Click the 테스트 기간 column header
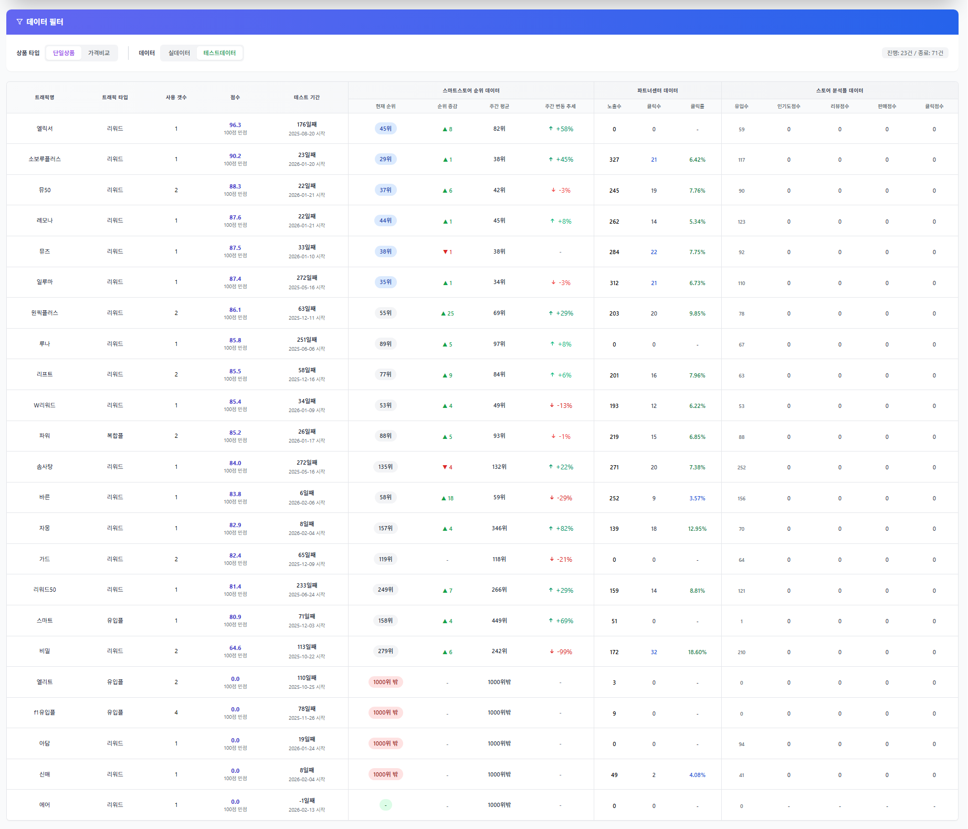Screen dimensions: 968x829 coord(307,98)
